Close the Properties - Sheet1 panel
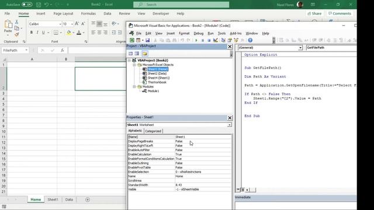 230,118
